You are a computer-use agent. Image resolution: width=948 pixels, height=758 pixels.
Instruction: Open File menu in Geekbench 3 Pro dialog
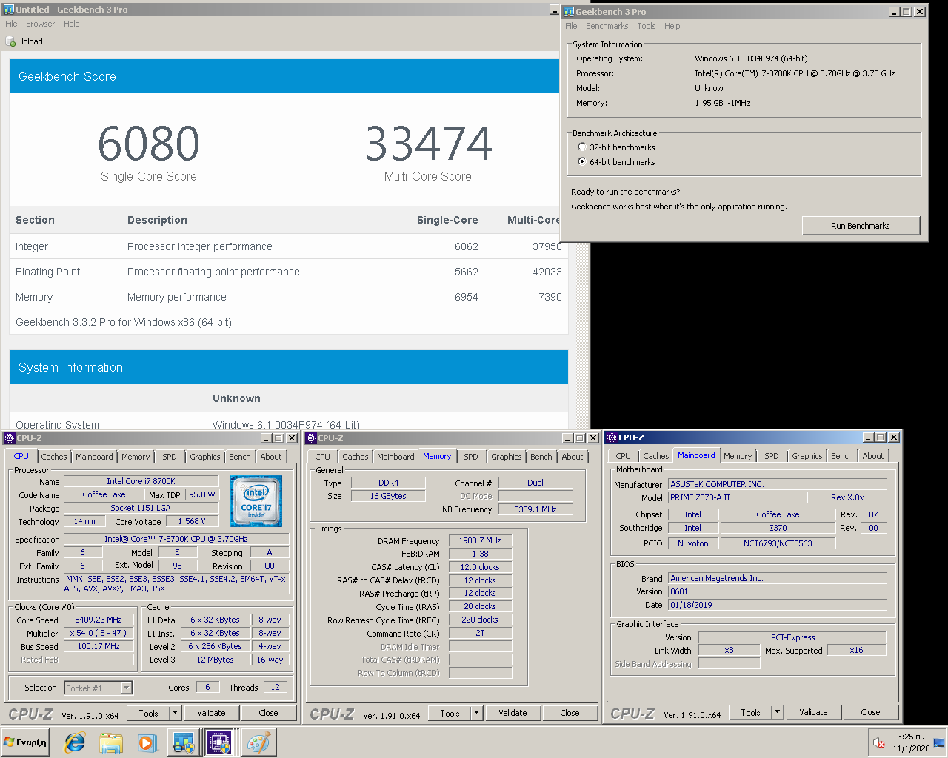pos(571,26)
